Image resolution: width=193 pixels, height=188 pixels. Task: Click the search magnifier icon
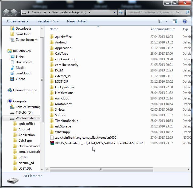(x=187, y=12)
